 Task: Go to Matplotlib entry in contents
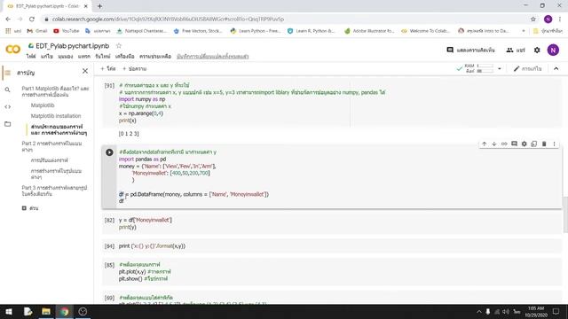coord(43,105)
